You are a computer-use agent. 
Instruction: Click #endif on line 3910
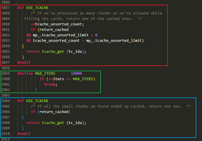click(x=24, y=134)
